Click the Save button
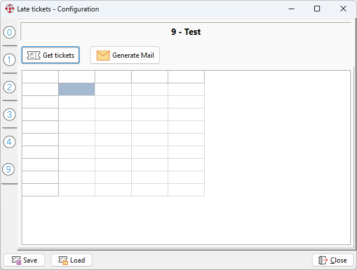The height and width of the screenshot is (270, 357). (23, 260)
